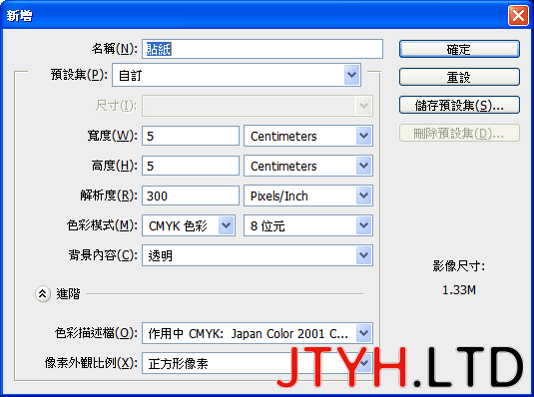Click the 確定 confirm button

(x=459, y=49)
